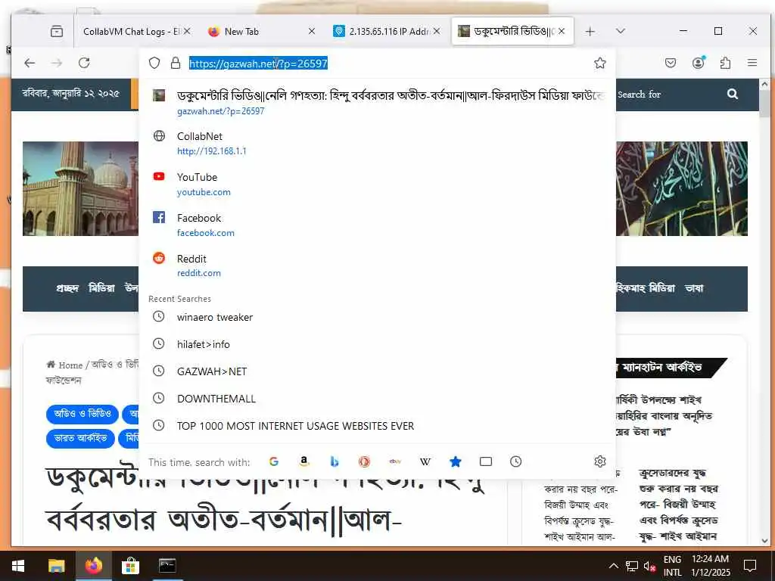Open the Facebook suggestion
775x581 pixels.
click(x=378, y=225)
